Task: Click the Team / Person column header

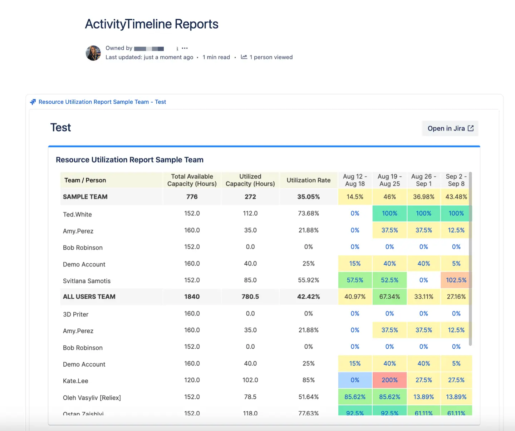Action: pos(85,180)
